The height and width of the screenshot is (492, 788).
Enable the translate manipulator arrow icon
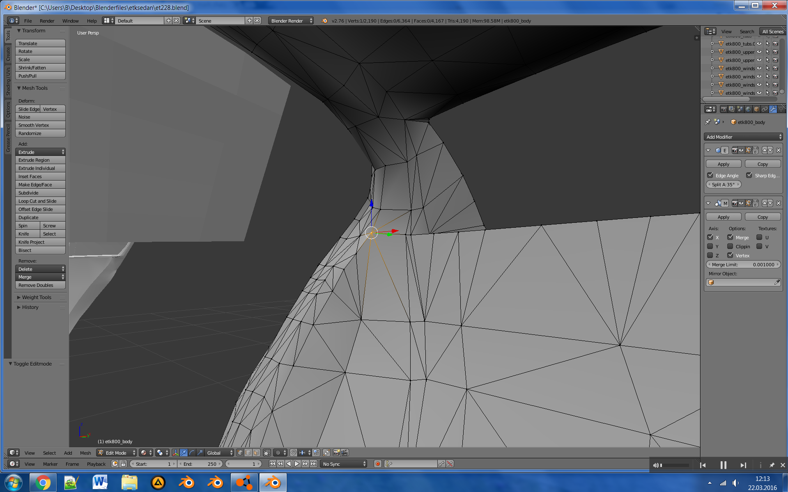[184, 453]
